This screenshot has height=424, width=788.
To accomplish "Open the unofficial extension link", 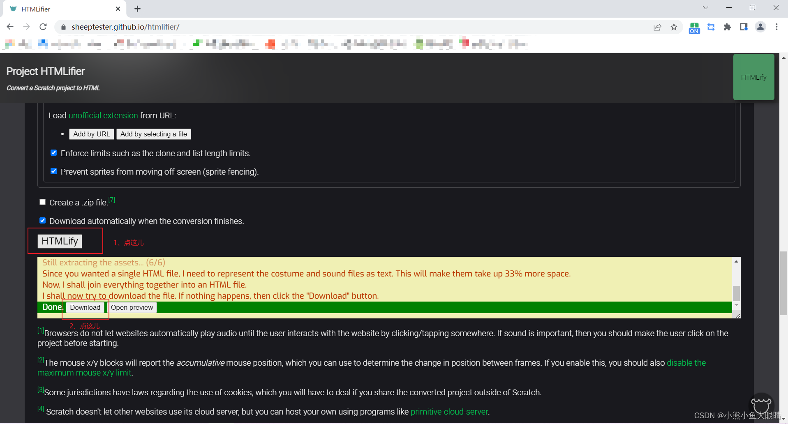I will click(x=103, y=115).
